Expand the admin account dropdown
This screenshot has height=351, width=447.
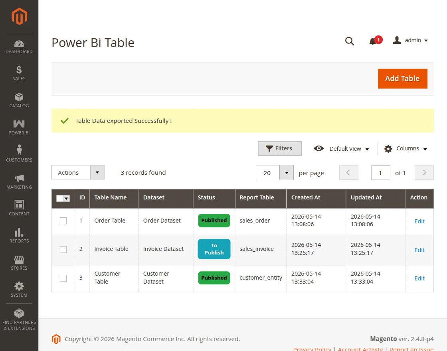[x=410, y=40]
